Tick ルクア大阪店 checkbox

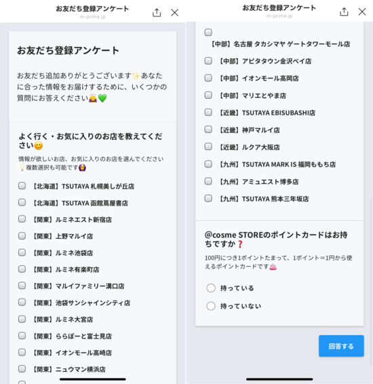coord(208,147)
